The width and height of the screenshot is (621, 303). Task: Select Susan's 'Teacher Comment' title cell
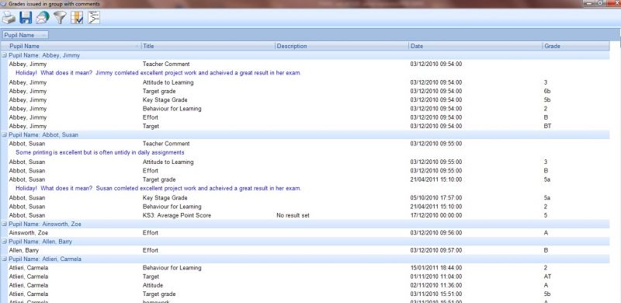point(166,144)
